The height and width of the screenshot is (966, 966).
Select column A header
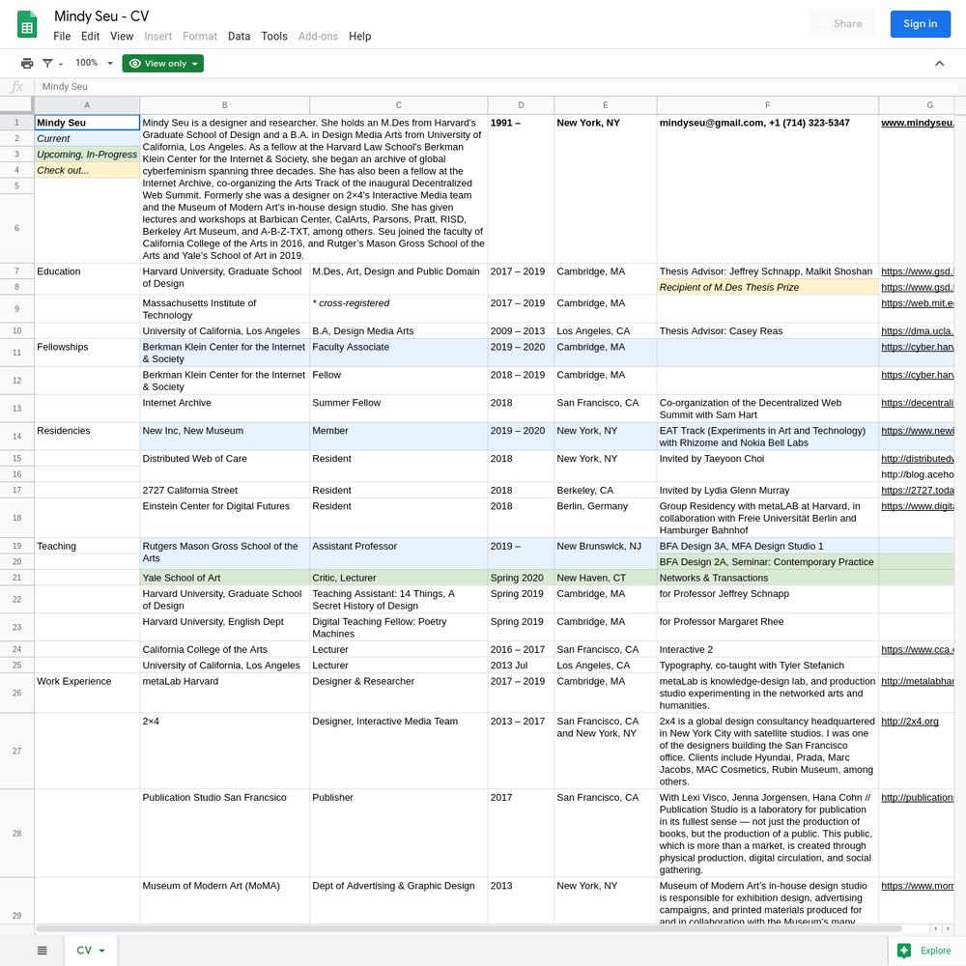click(87, 105)
